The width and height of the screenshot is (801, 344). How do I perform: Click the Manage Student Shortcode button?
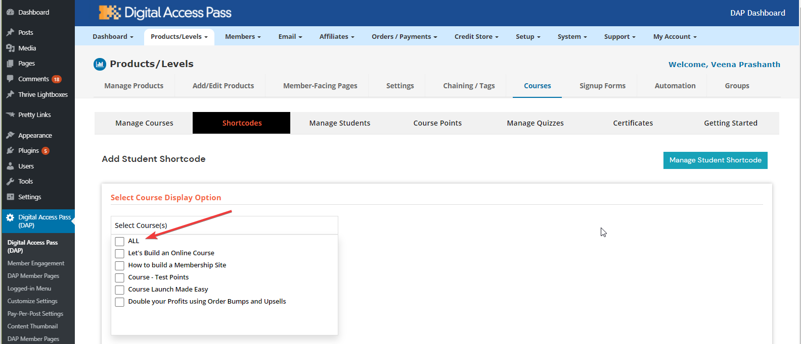[x=715, y=160]
